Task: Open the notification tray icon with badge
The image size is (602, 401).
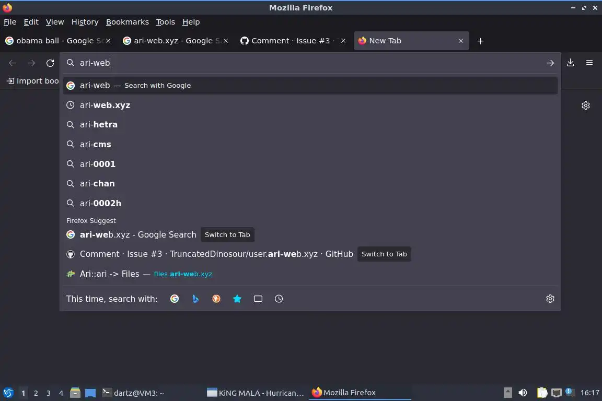Action: [570, 392]
